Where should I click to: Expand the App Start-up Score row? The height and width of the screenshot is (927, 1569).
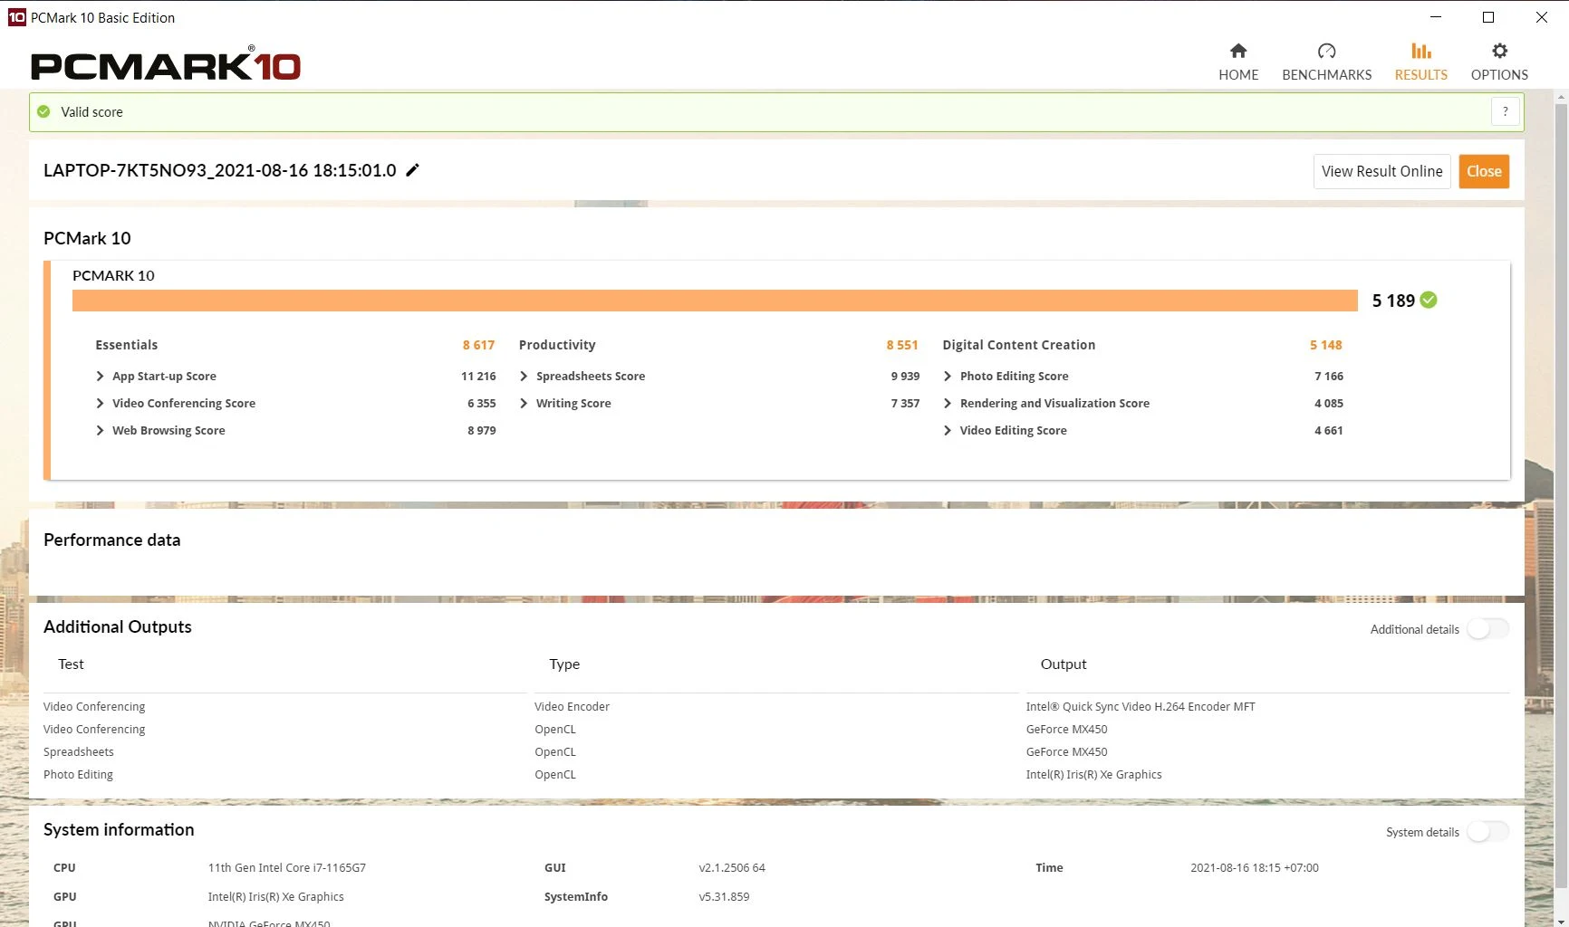100,376
